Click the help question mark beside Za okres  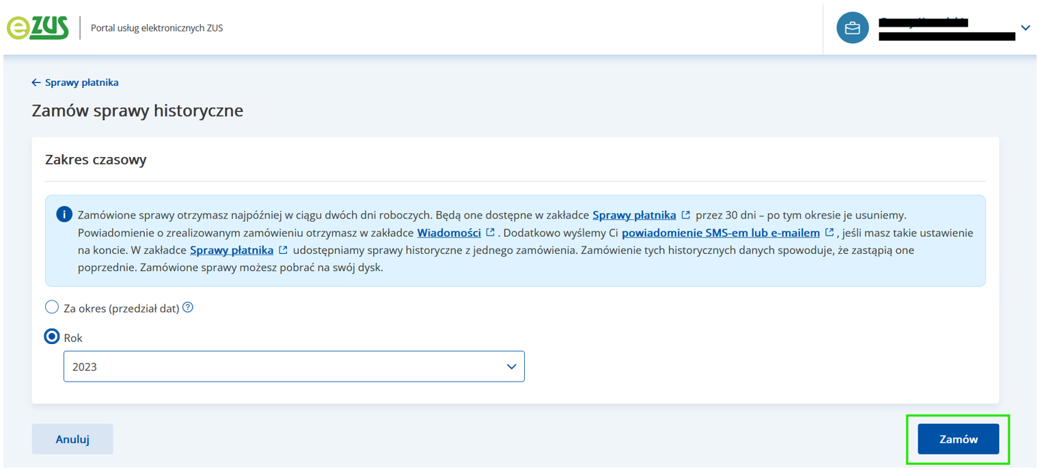[x=188, y=307]
